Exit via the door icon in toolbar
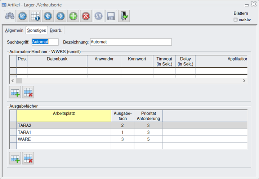This screenshot has height=179, width=259. pyautogui.click(x=124, y=16)
